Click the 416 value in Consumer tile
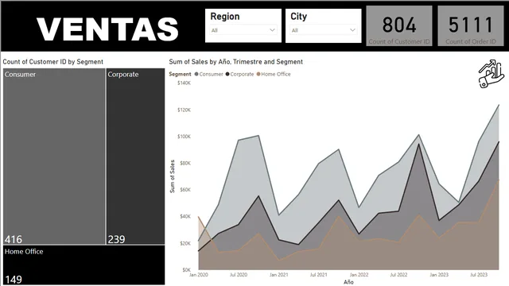Screen dimensions: 509x286 [14, 239]
